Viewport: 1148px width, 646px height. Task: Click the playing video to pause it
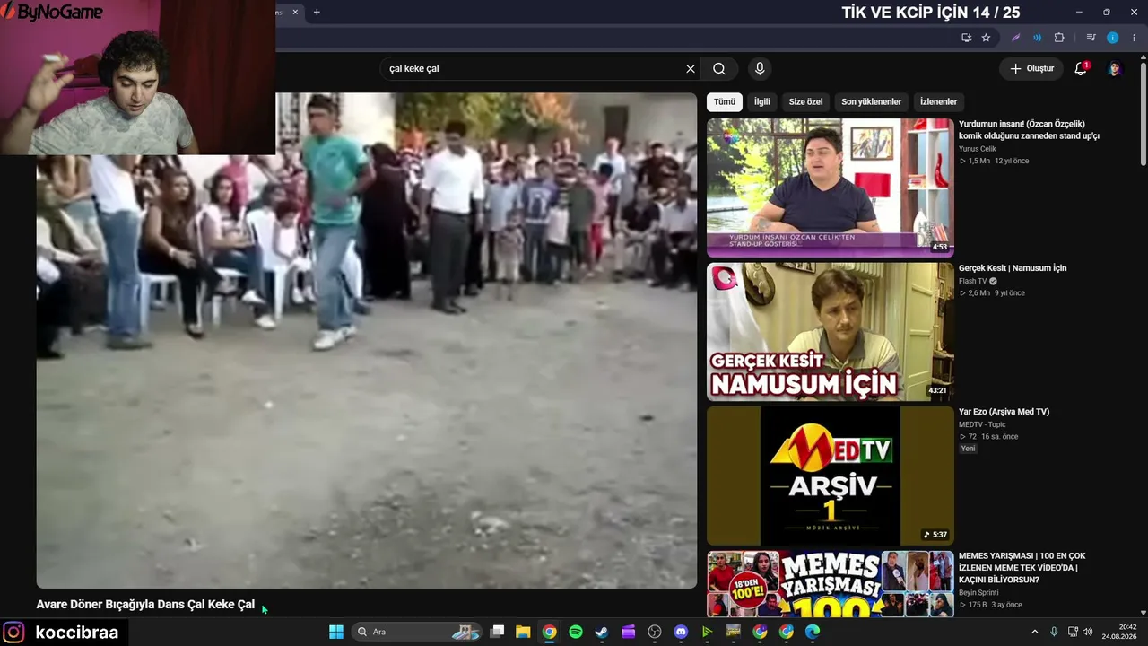coord(367,341)
